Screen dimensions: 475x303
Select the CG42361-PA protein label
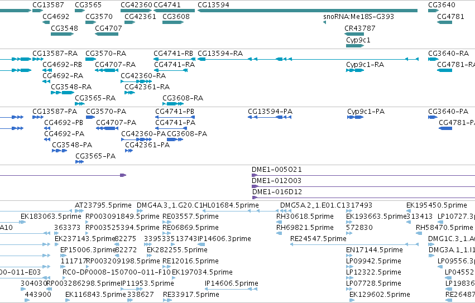[x=147, y=145]
